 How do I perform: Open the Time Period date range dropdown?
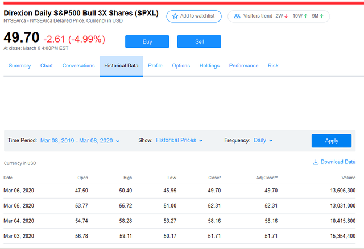pyautogui.click(x=80, y=141)
